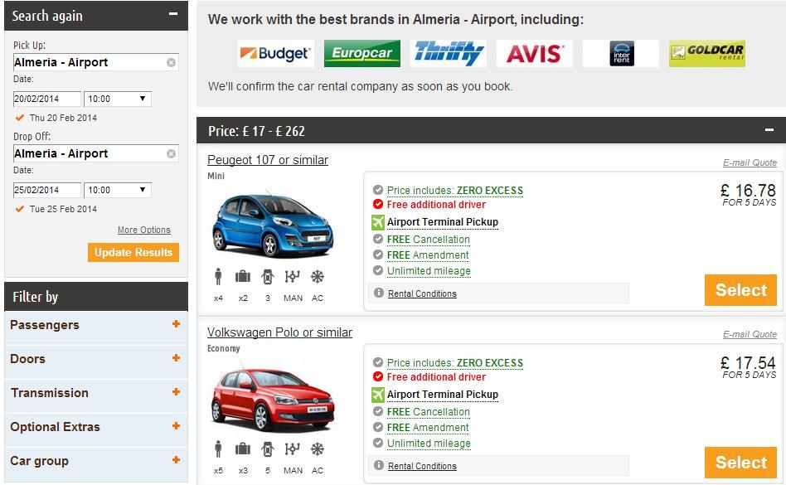Click drop off date field 25/02/2014
Image resolution: width=786 pixels, height=485 pixels.
[46, 190]
